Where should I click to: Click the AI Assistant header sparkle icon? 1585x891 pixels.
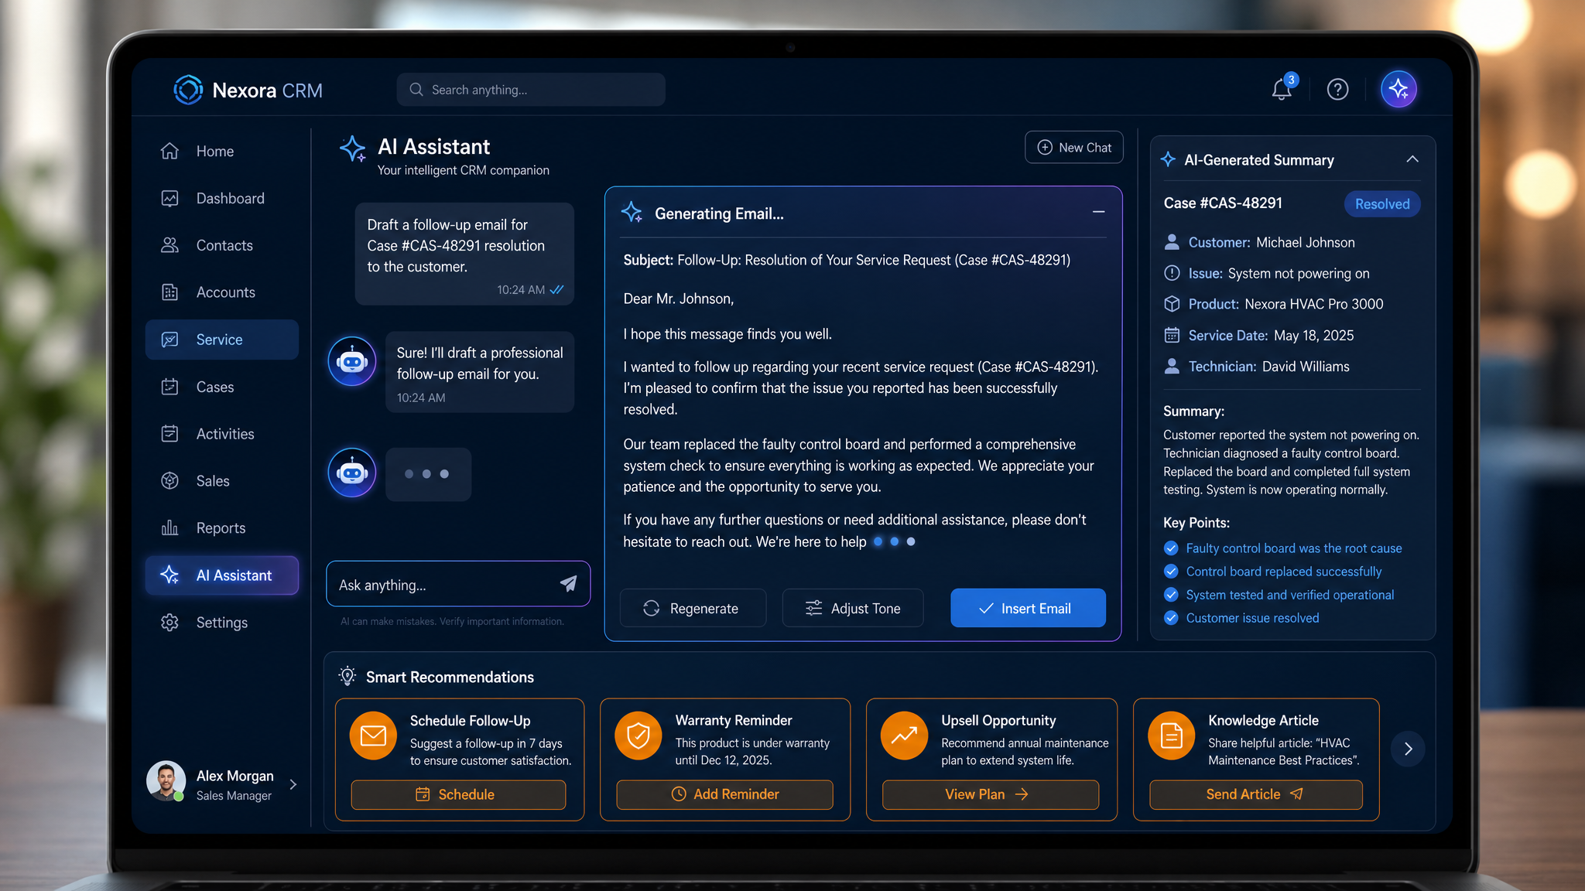pos(353,149)
